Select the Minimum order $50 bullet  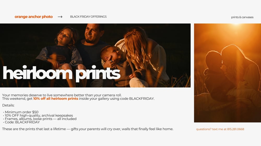click(x=21, y=112)
